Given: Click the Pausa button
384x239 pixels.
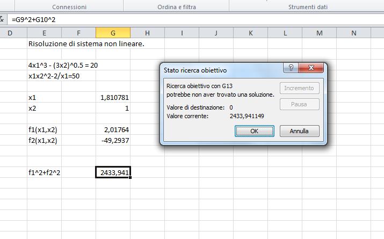Looking at the screenshot, I should click(x=300, y=104).
